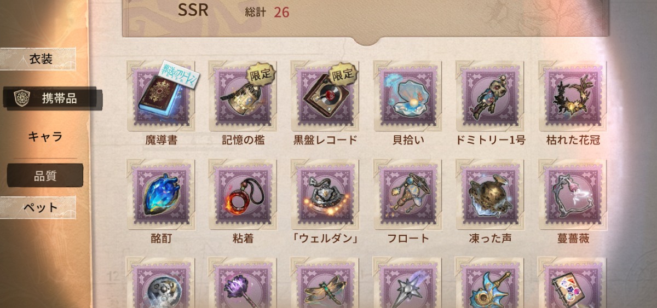Select the 貝拾い seashell item
Image resolution: width=657 pixels, height=308 pixels.
(x=408, y=96)
